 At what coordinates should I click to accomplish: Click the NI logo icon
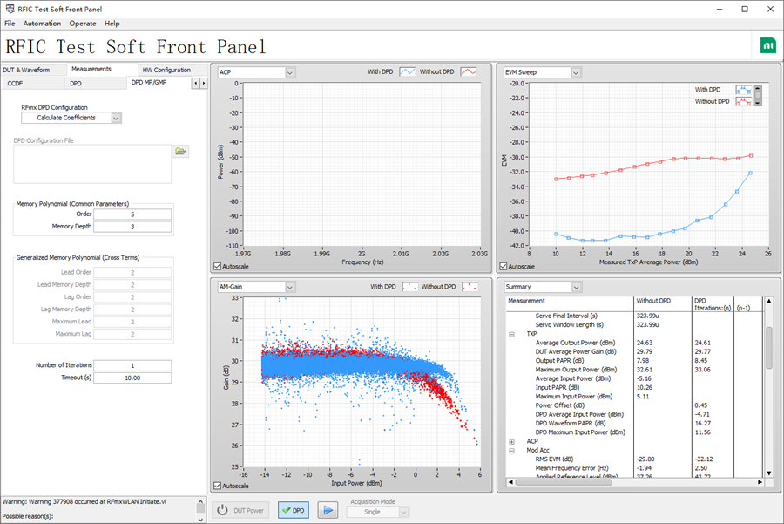pyautogui.click(x=768, y=45)
